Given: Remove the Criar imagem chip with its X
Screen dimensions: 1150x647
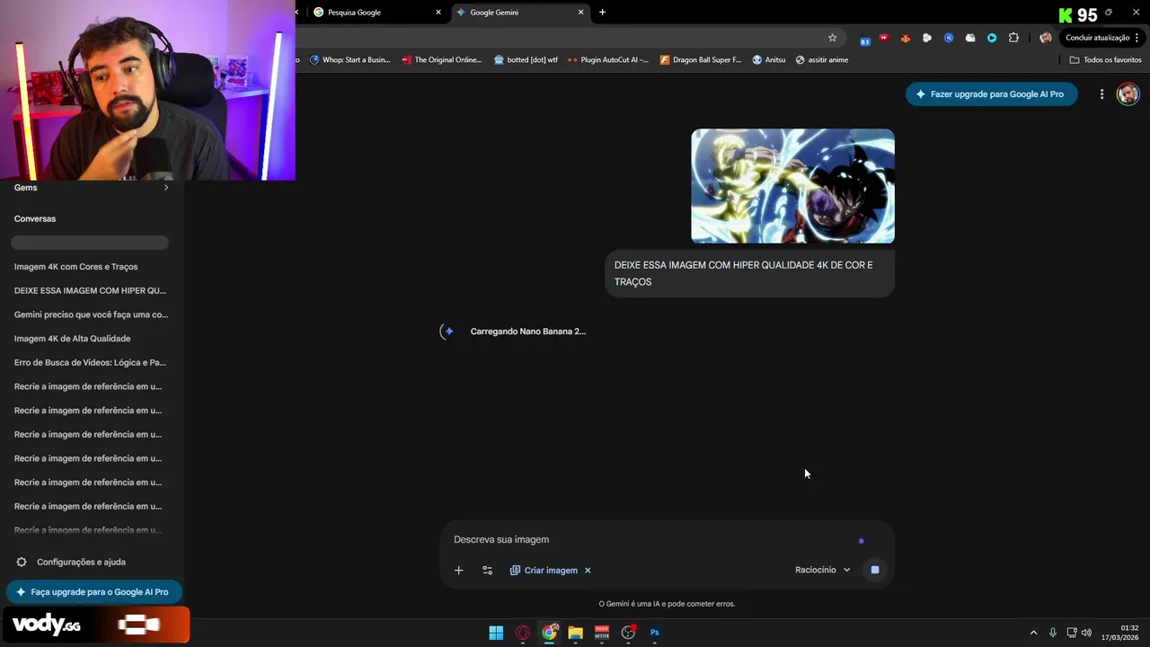Looking at the screenshot, I should tap(588, 570).
